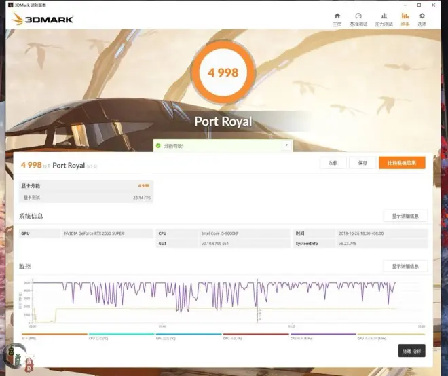Compare result online with the orange button

(402, 163)
